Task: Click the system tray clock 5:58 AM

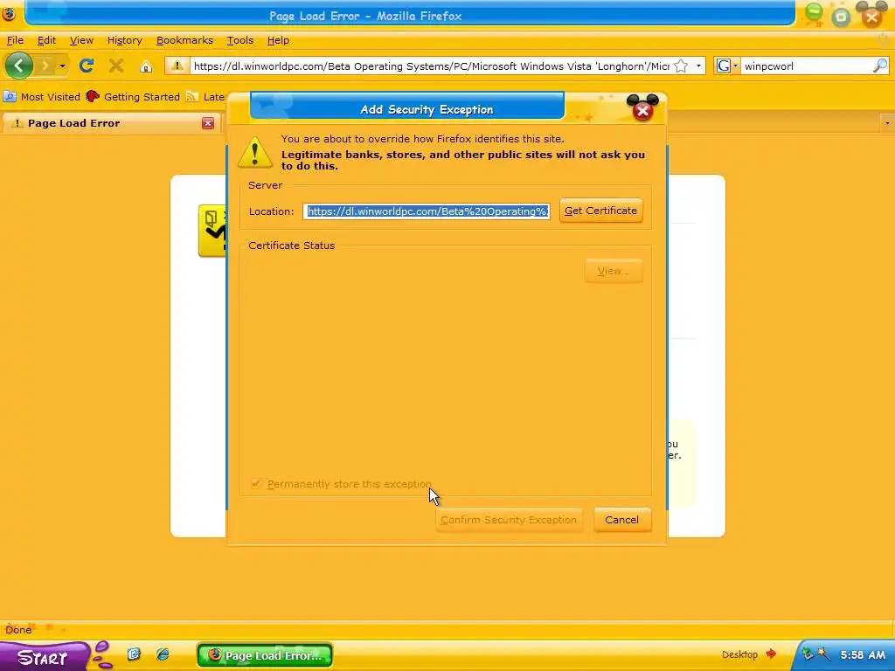Action: tap(863, 655)
